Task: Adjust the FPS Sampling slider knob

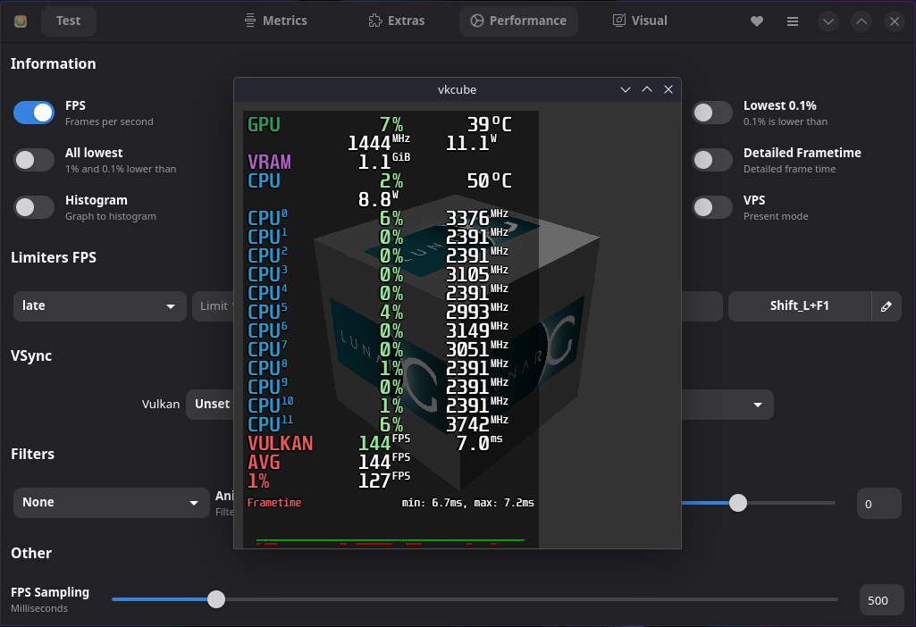Action: click(216, 599)
